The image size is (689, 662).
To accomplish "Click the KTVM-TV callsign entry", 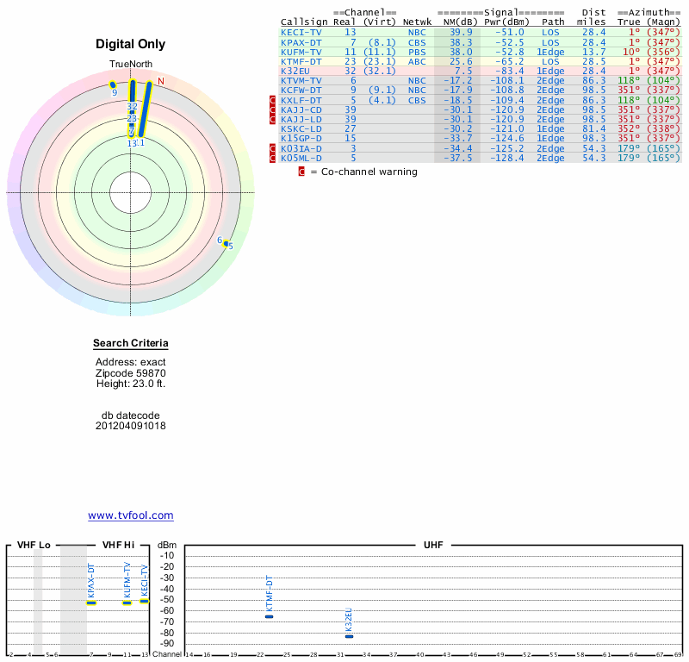I will [x=301, y=80].
